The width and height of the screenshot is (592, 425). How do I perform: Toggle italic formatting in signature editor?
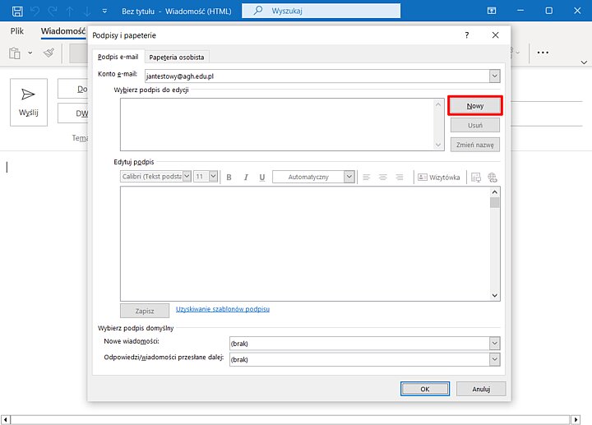click(246, 177)
